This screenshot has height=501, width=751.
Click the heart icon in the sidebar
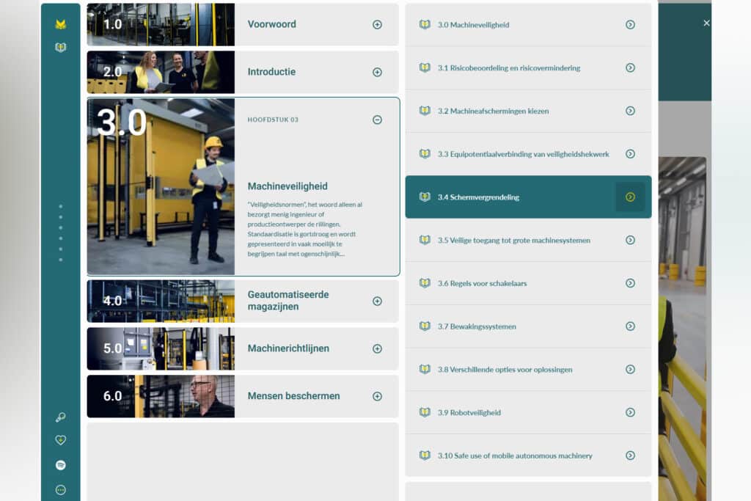tap(61, 440)
